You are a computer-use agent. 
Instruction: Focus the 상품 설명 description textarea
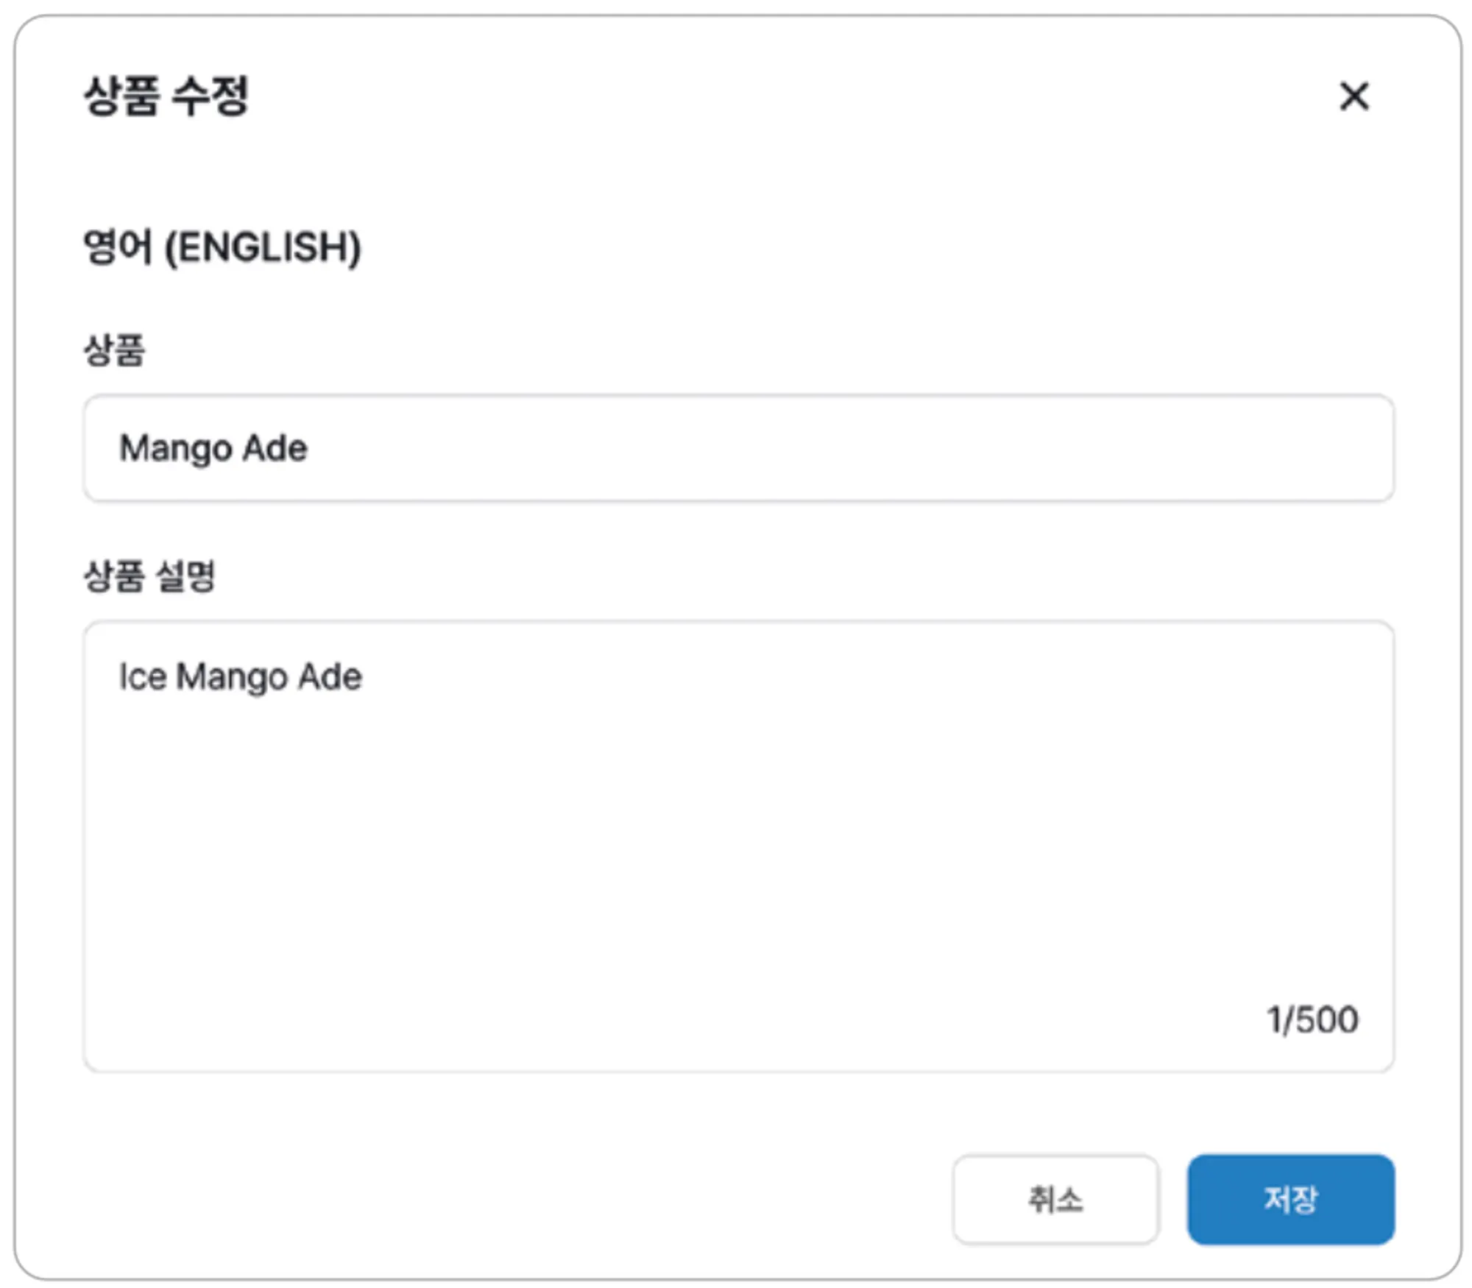(738, 846)
